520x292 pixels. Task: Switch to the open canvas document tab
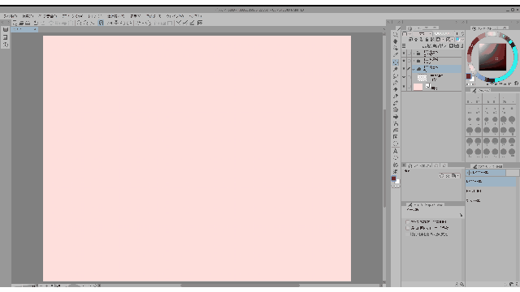24,29
